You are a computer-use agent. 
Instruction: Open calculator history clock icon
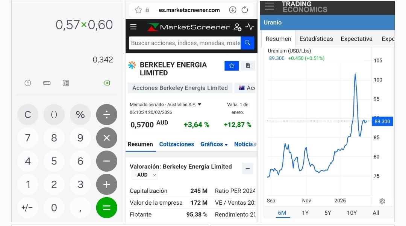click(x=28, y=83)
